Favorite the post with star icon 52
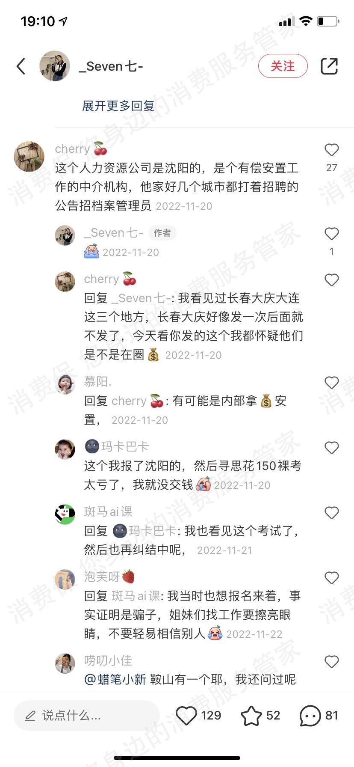 pos(251,715)
